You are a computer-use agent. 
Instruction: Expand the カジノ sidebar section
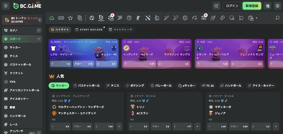click(39, 30)
